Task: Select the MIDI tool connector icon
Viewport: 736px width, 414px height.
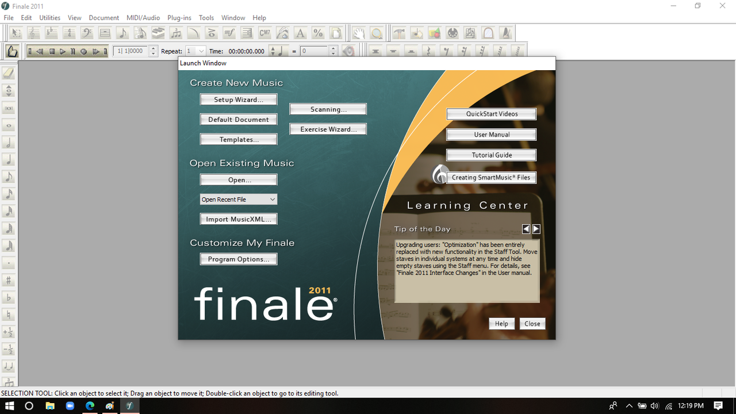Action: coord(453,33)
